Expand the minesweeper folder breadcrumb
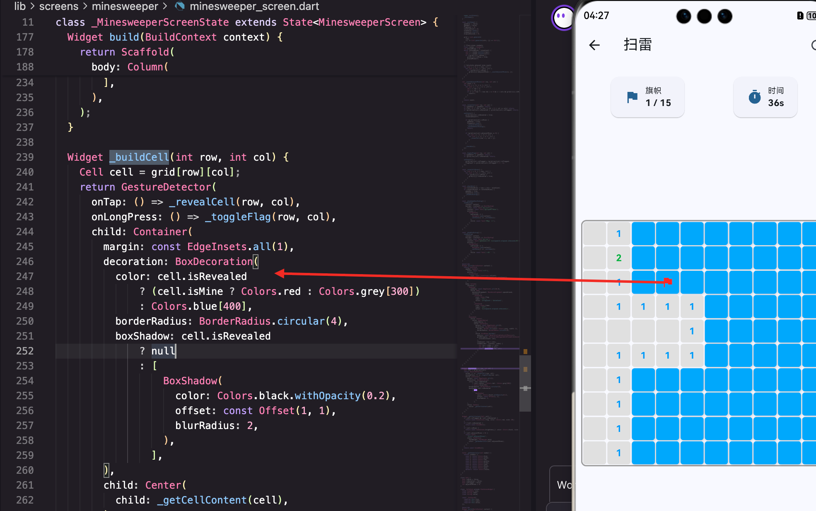 pos(125,6)
